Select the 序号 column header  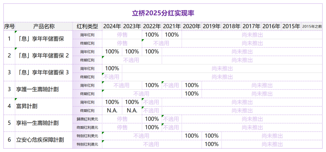click(x=9, y=27)
